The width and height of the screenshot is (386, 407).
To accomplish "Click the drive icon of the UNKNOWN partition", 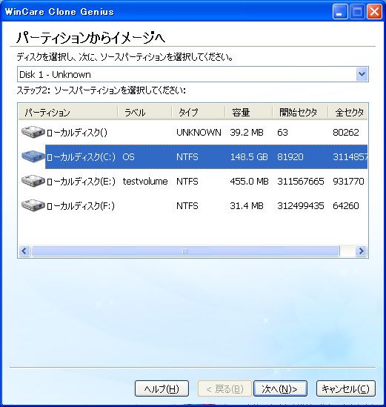I will [33, 132].
